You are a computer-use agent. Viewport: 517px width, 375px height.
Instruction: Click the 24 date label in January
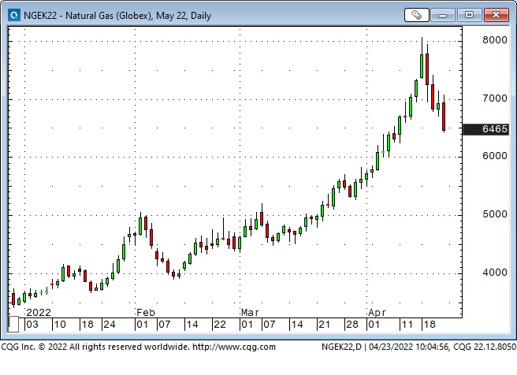(109, 325)
